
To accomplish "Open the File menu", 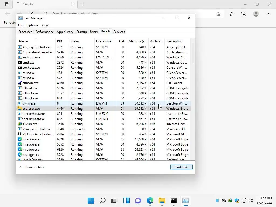I will (20, 25).
